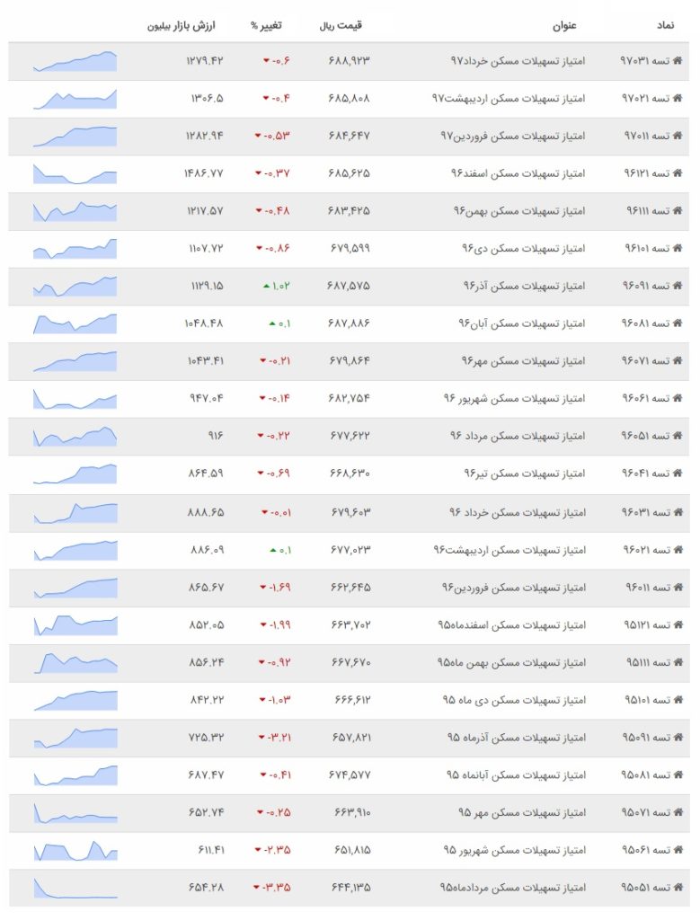Select symbol تسه ۹۶۰۲۱
This screenshot has height=920, width=700.
646,551
